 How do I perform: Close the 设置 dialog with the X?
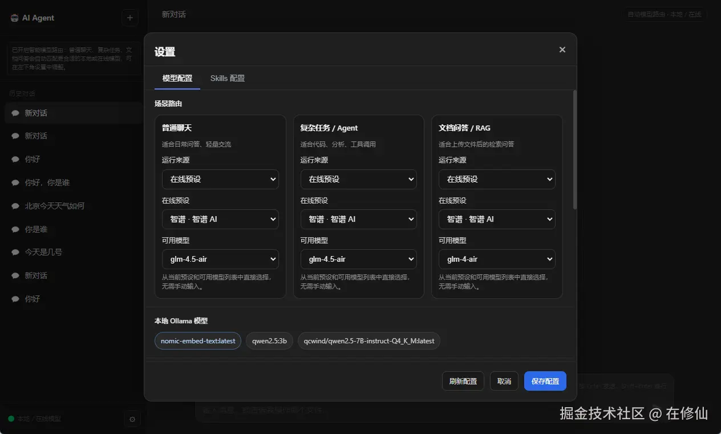click(x=562, y=50)
